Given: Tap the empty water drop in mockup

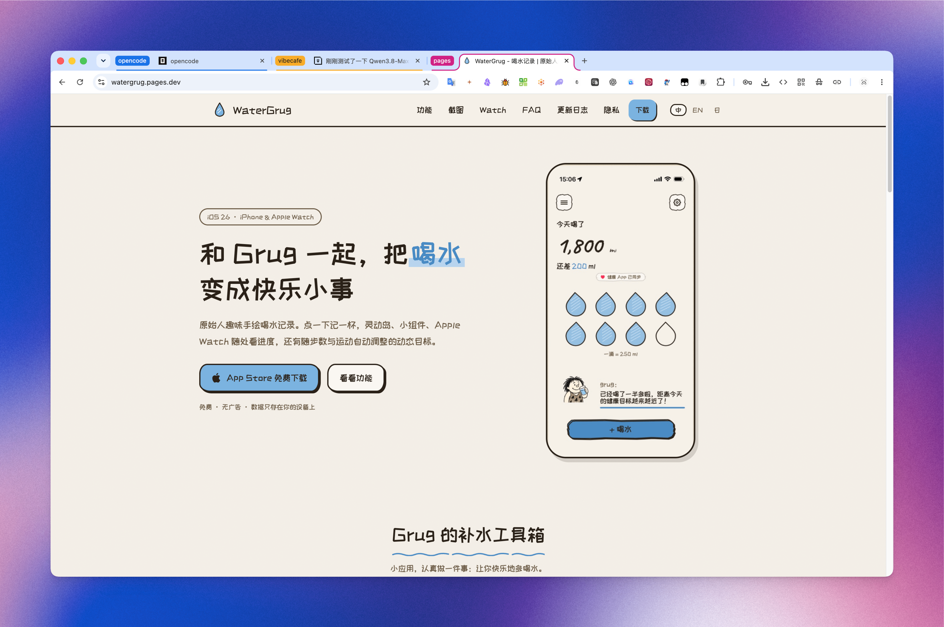Looking at the screenshot, I should click(666, 334).
